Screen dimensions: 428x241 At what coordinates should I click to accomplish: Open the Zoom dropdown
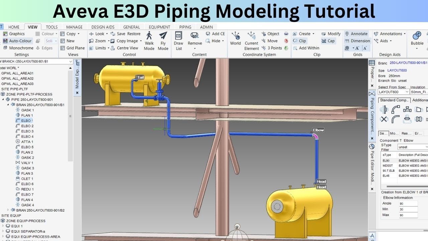tap(99, 41)
